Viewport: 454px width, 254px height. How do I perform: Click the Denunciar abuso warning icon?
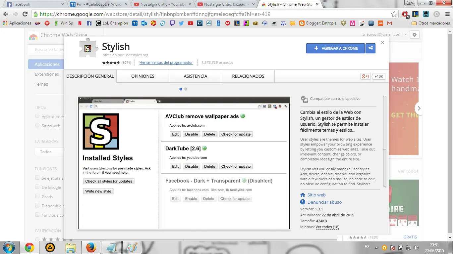(x=303, y=202)
